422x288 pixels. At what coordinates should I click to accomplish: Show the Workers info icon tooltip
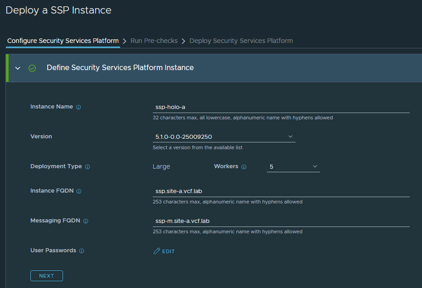[244, 167]
